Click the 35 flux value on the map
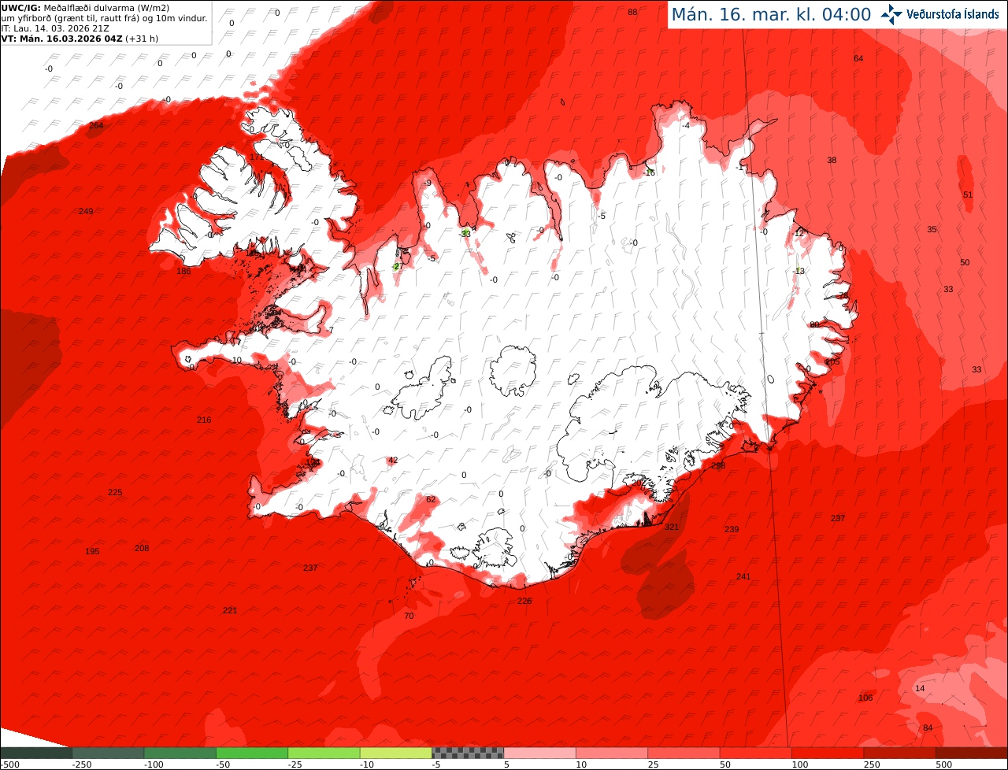Viewport: 1008px width, 770px height. 932,230
